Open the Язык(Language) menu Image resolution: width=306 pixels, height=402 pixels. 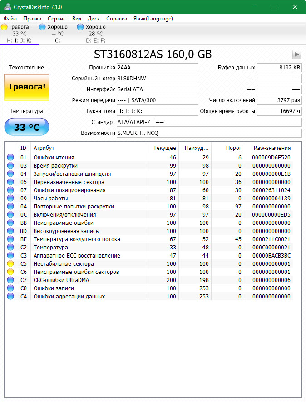(x=153, y=19)
